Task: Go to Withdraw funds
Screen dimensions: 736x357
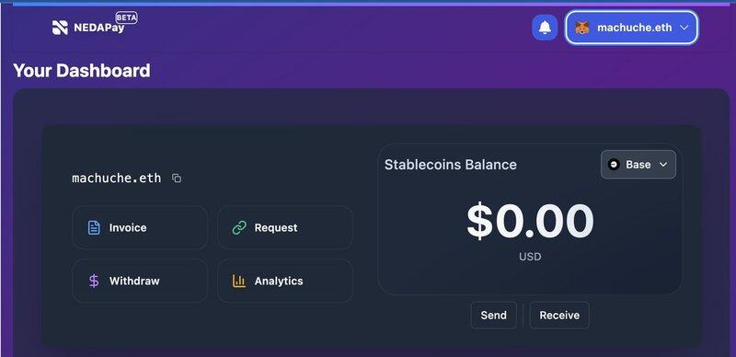Action: click(x=140, y=281)
